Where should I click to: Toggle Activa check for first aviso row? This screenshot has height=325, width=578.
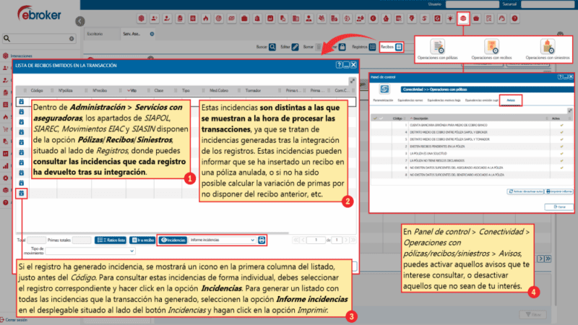561,125
